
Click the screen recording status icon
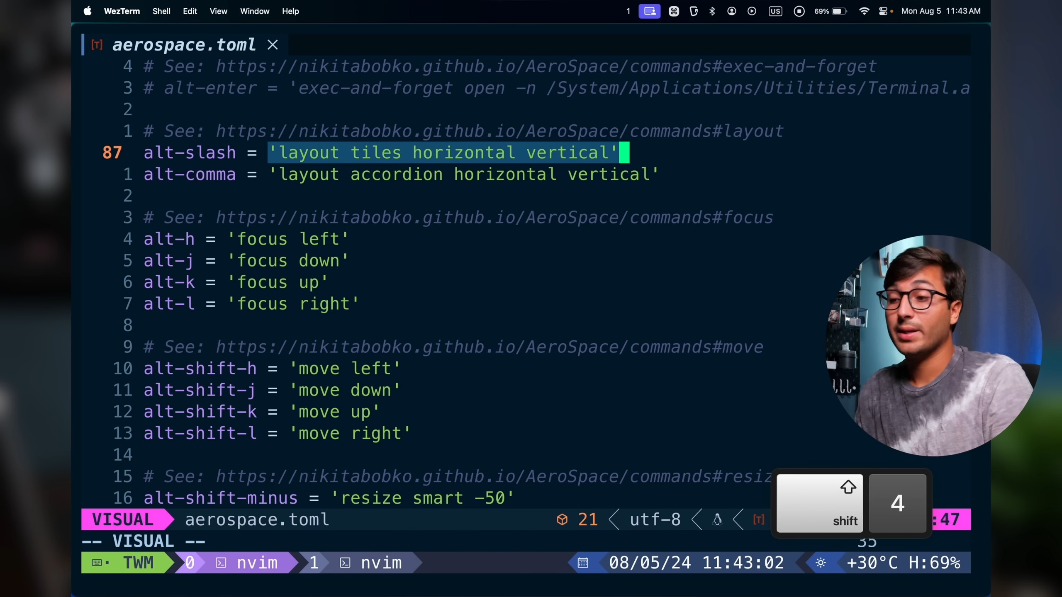799,11
